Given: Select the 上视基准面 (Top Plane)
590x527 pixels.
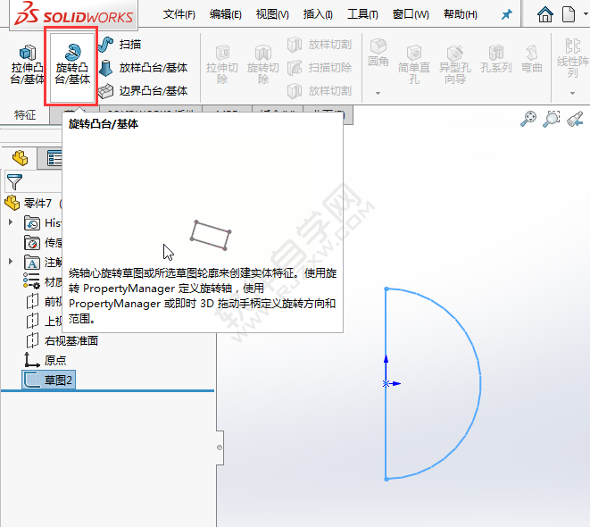Looking at the screenshot, I should [44, 321].
